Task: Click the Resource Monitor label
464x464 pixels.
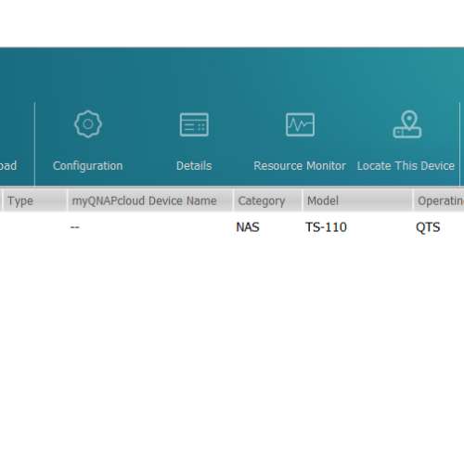Action: [300, 166]
